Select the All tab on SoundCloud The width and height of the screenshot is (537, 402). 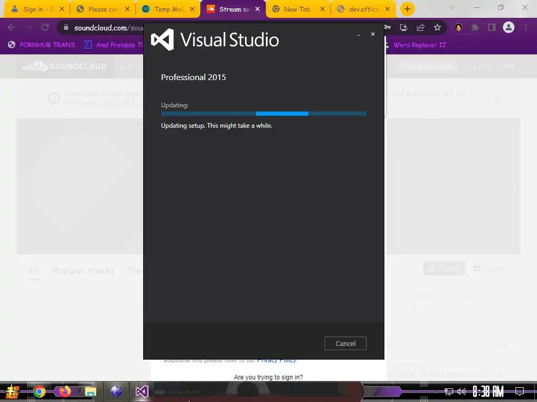pyautogui.click(x=34, y=271)
